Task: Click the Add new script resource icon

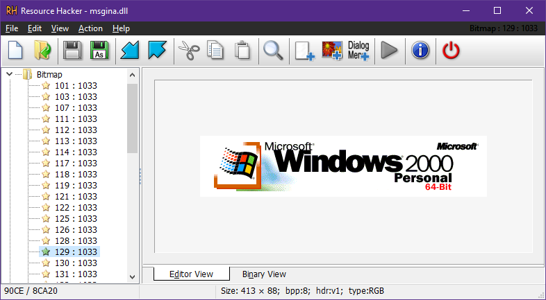Action: pos(304,51)
